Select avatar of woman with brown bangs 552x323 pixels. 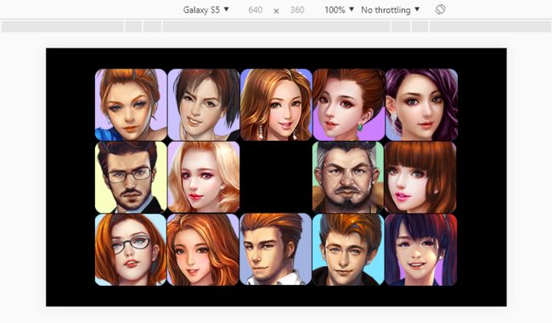420,177
